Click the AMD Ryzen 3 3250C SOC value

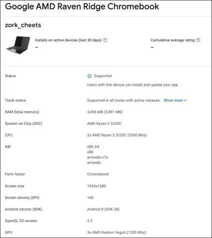click(104, 123)
